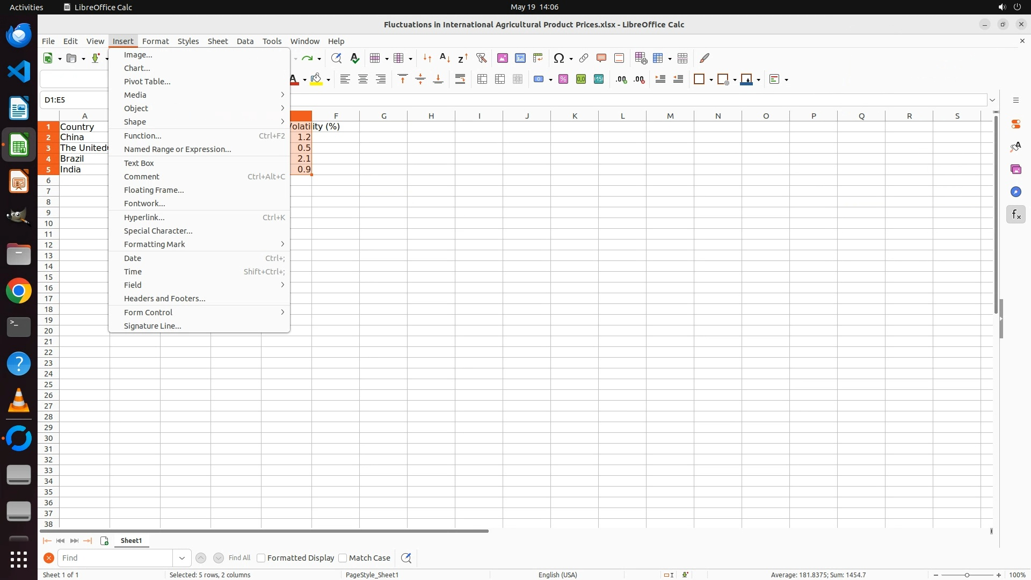Screen dimensions: 1031x580
Task: Insert special character via Omega icon
Action: tap(559, 58)
